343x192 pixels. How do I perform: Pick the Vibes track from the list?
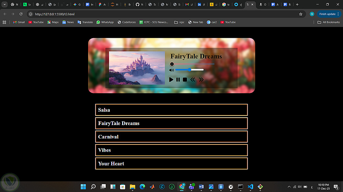click(x=171, y=150)
